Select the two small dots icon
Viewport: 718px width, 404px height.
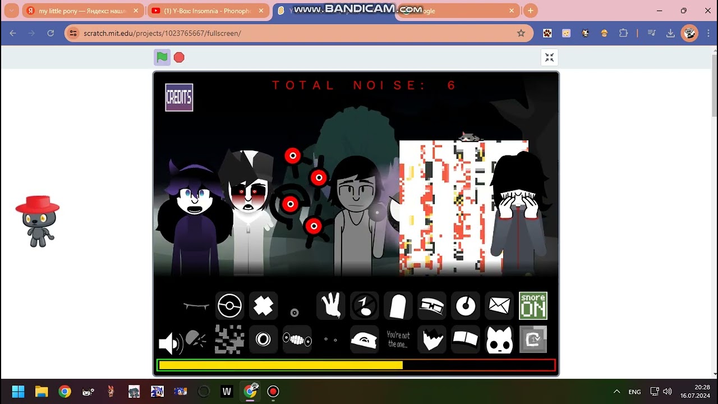click(x=331, y=339)
